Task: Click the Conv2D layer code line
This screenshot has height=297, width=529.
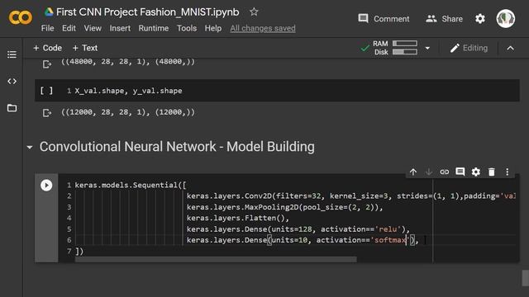Action: coord(350,196)
